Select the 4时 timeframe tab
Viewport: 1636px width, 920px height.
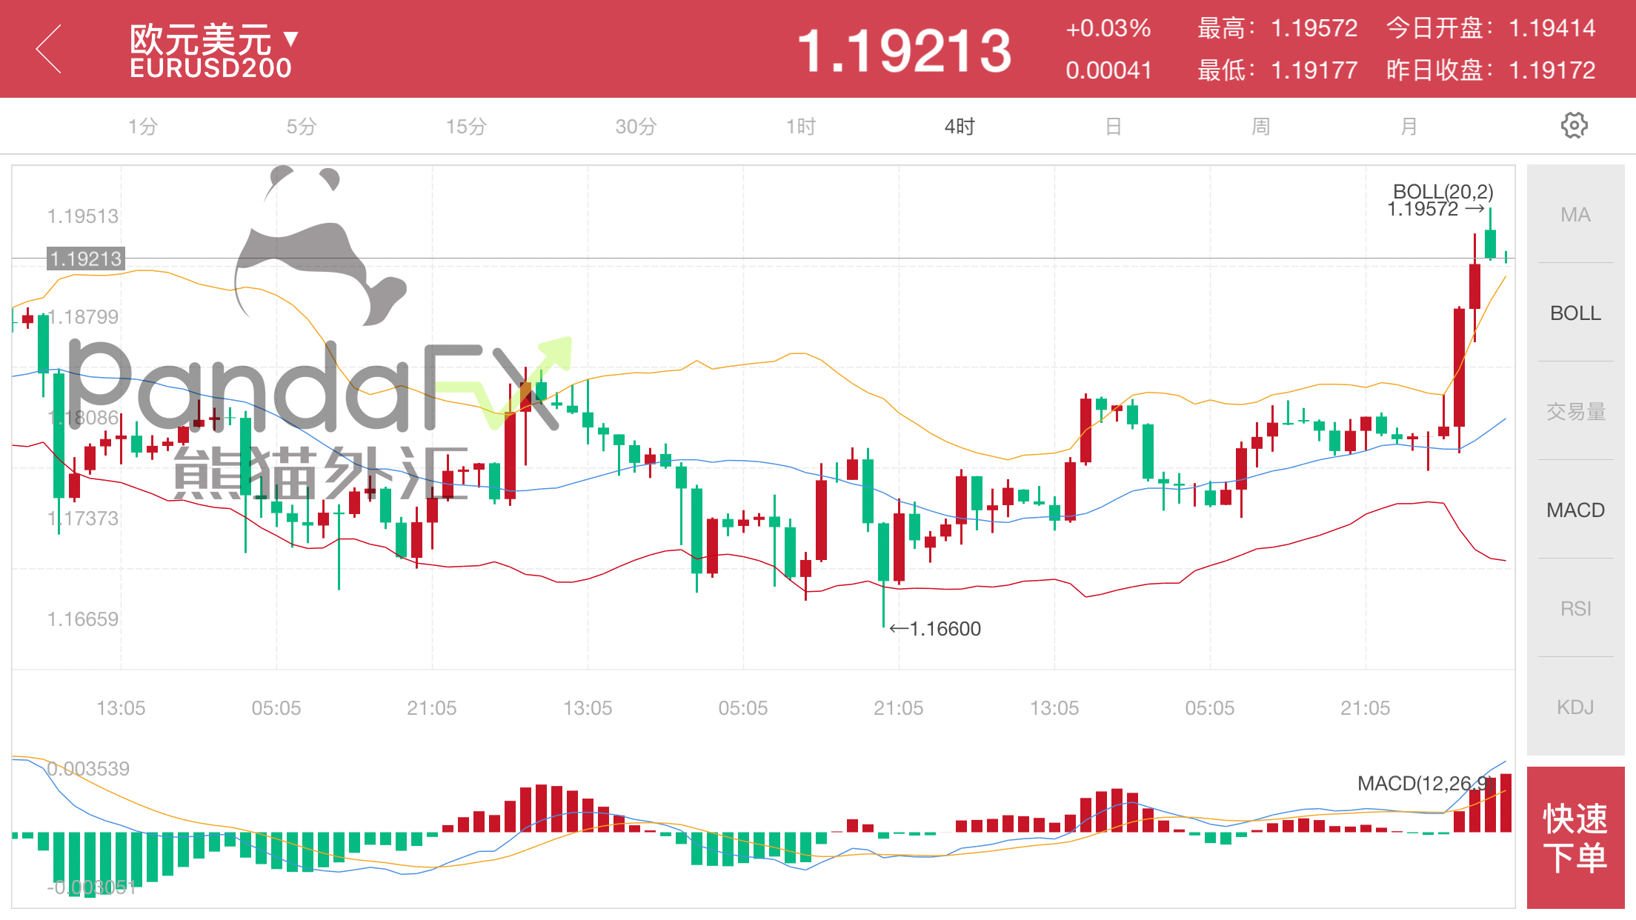tap(960, 127)
